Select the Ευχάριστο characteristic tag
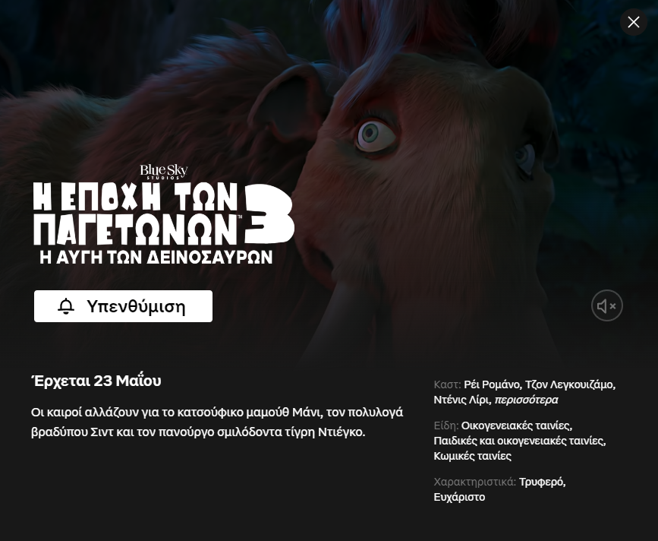 [459, 498]
